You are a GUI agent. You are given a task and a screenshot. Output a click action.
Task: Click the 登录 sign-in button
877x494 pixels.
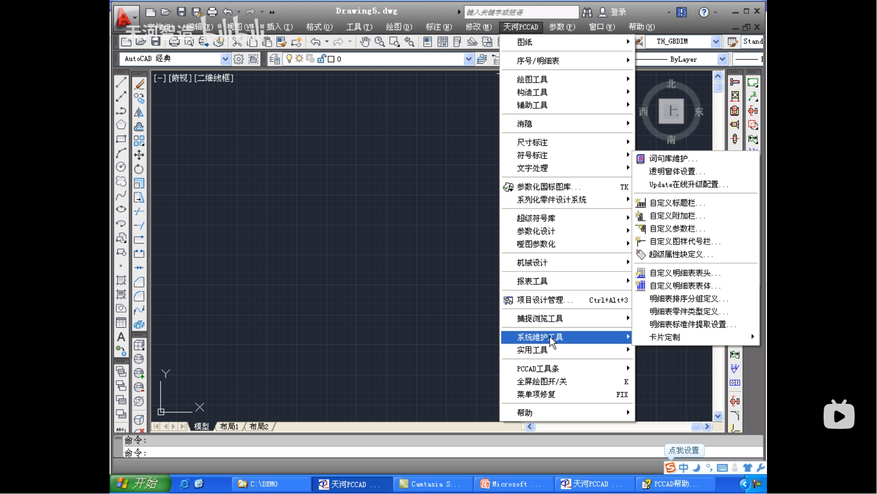[613, 12]
